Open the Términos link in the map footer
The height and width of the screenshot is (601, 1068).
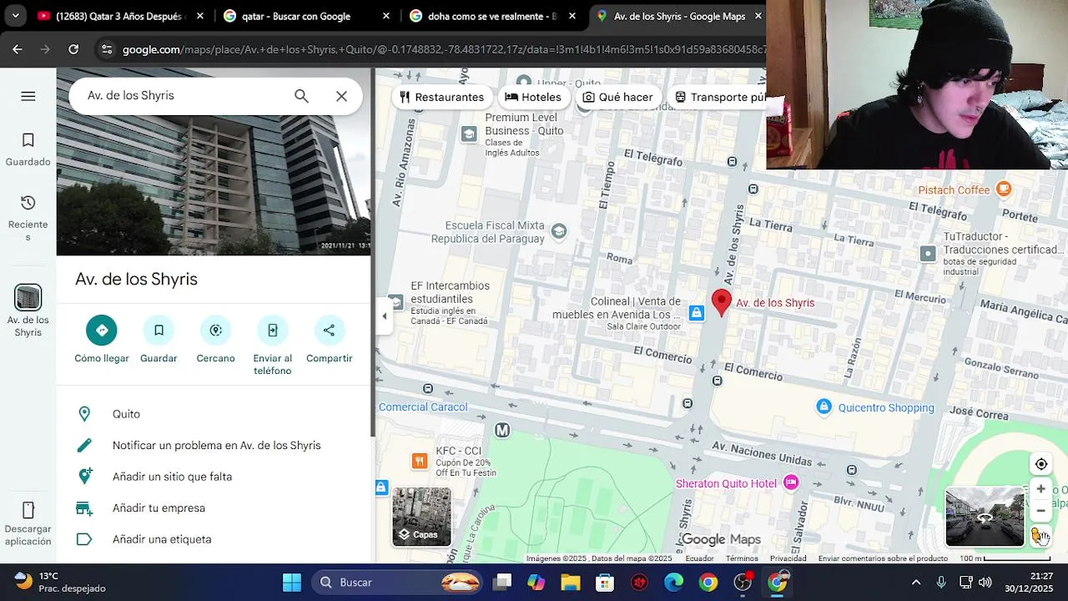742,558
